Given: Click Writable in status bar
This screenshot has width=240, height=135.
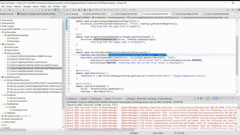Looking at the screenshot, I should point(134,133).
